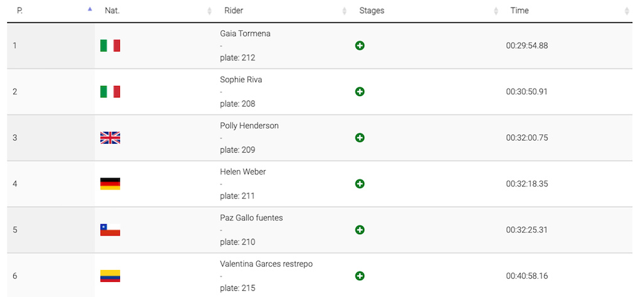Select the Rider column header
The height and width of the screenshot is (297, 643).
pyautogui.click(x=234, y=11)
